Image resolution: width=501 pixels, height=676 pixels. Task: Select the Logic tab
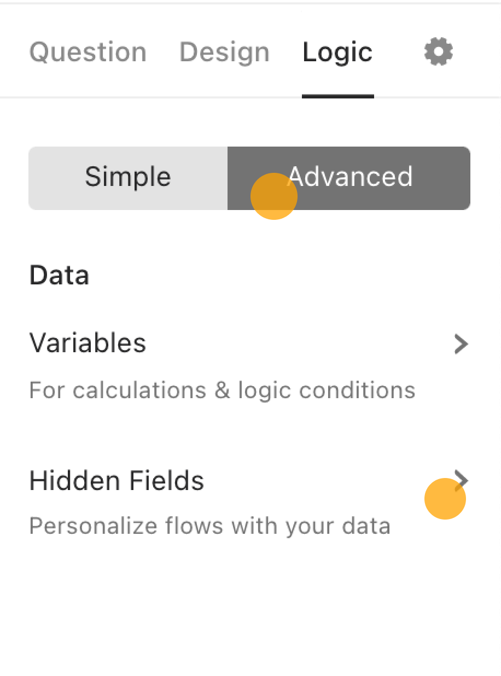tap(337, 53)
